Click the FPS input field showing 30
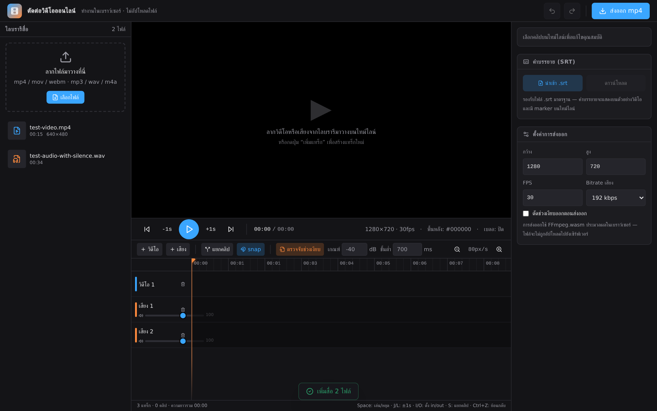The height and width of the screenshot is (411, 657). (552, 198)
